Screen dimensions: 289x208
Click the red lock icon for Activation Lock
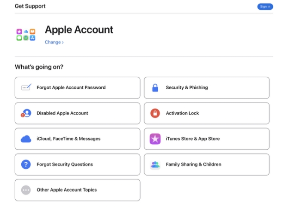(x=155, y=113)
